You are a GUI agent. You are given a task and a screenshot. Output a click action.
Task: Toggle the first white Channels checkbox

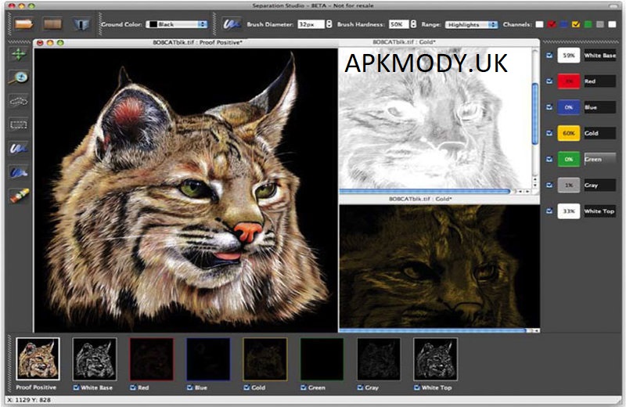point(539,24)
